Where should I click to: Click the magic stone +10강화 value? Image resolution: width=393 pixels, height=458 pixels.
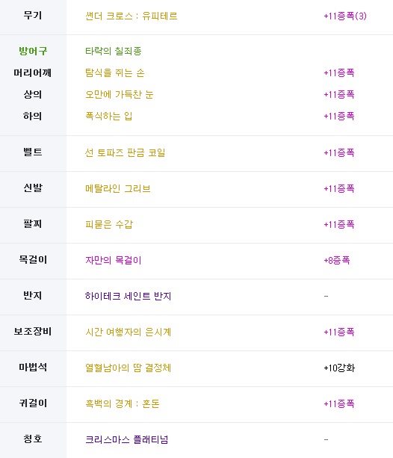pos(339,368)
